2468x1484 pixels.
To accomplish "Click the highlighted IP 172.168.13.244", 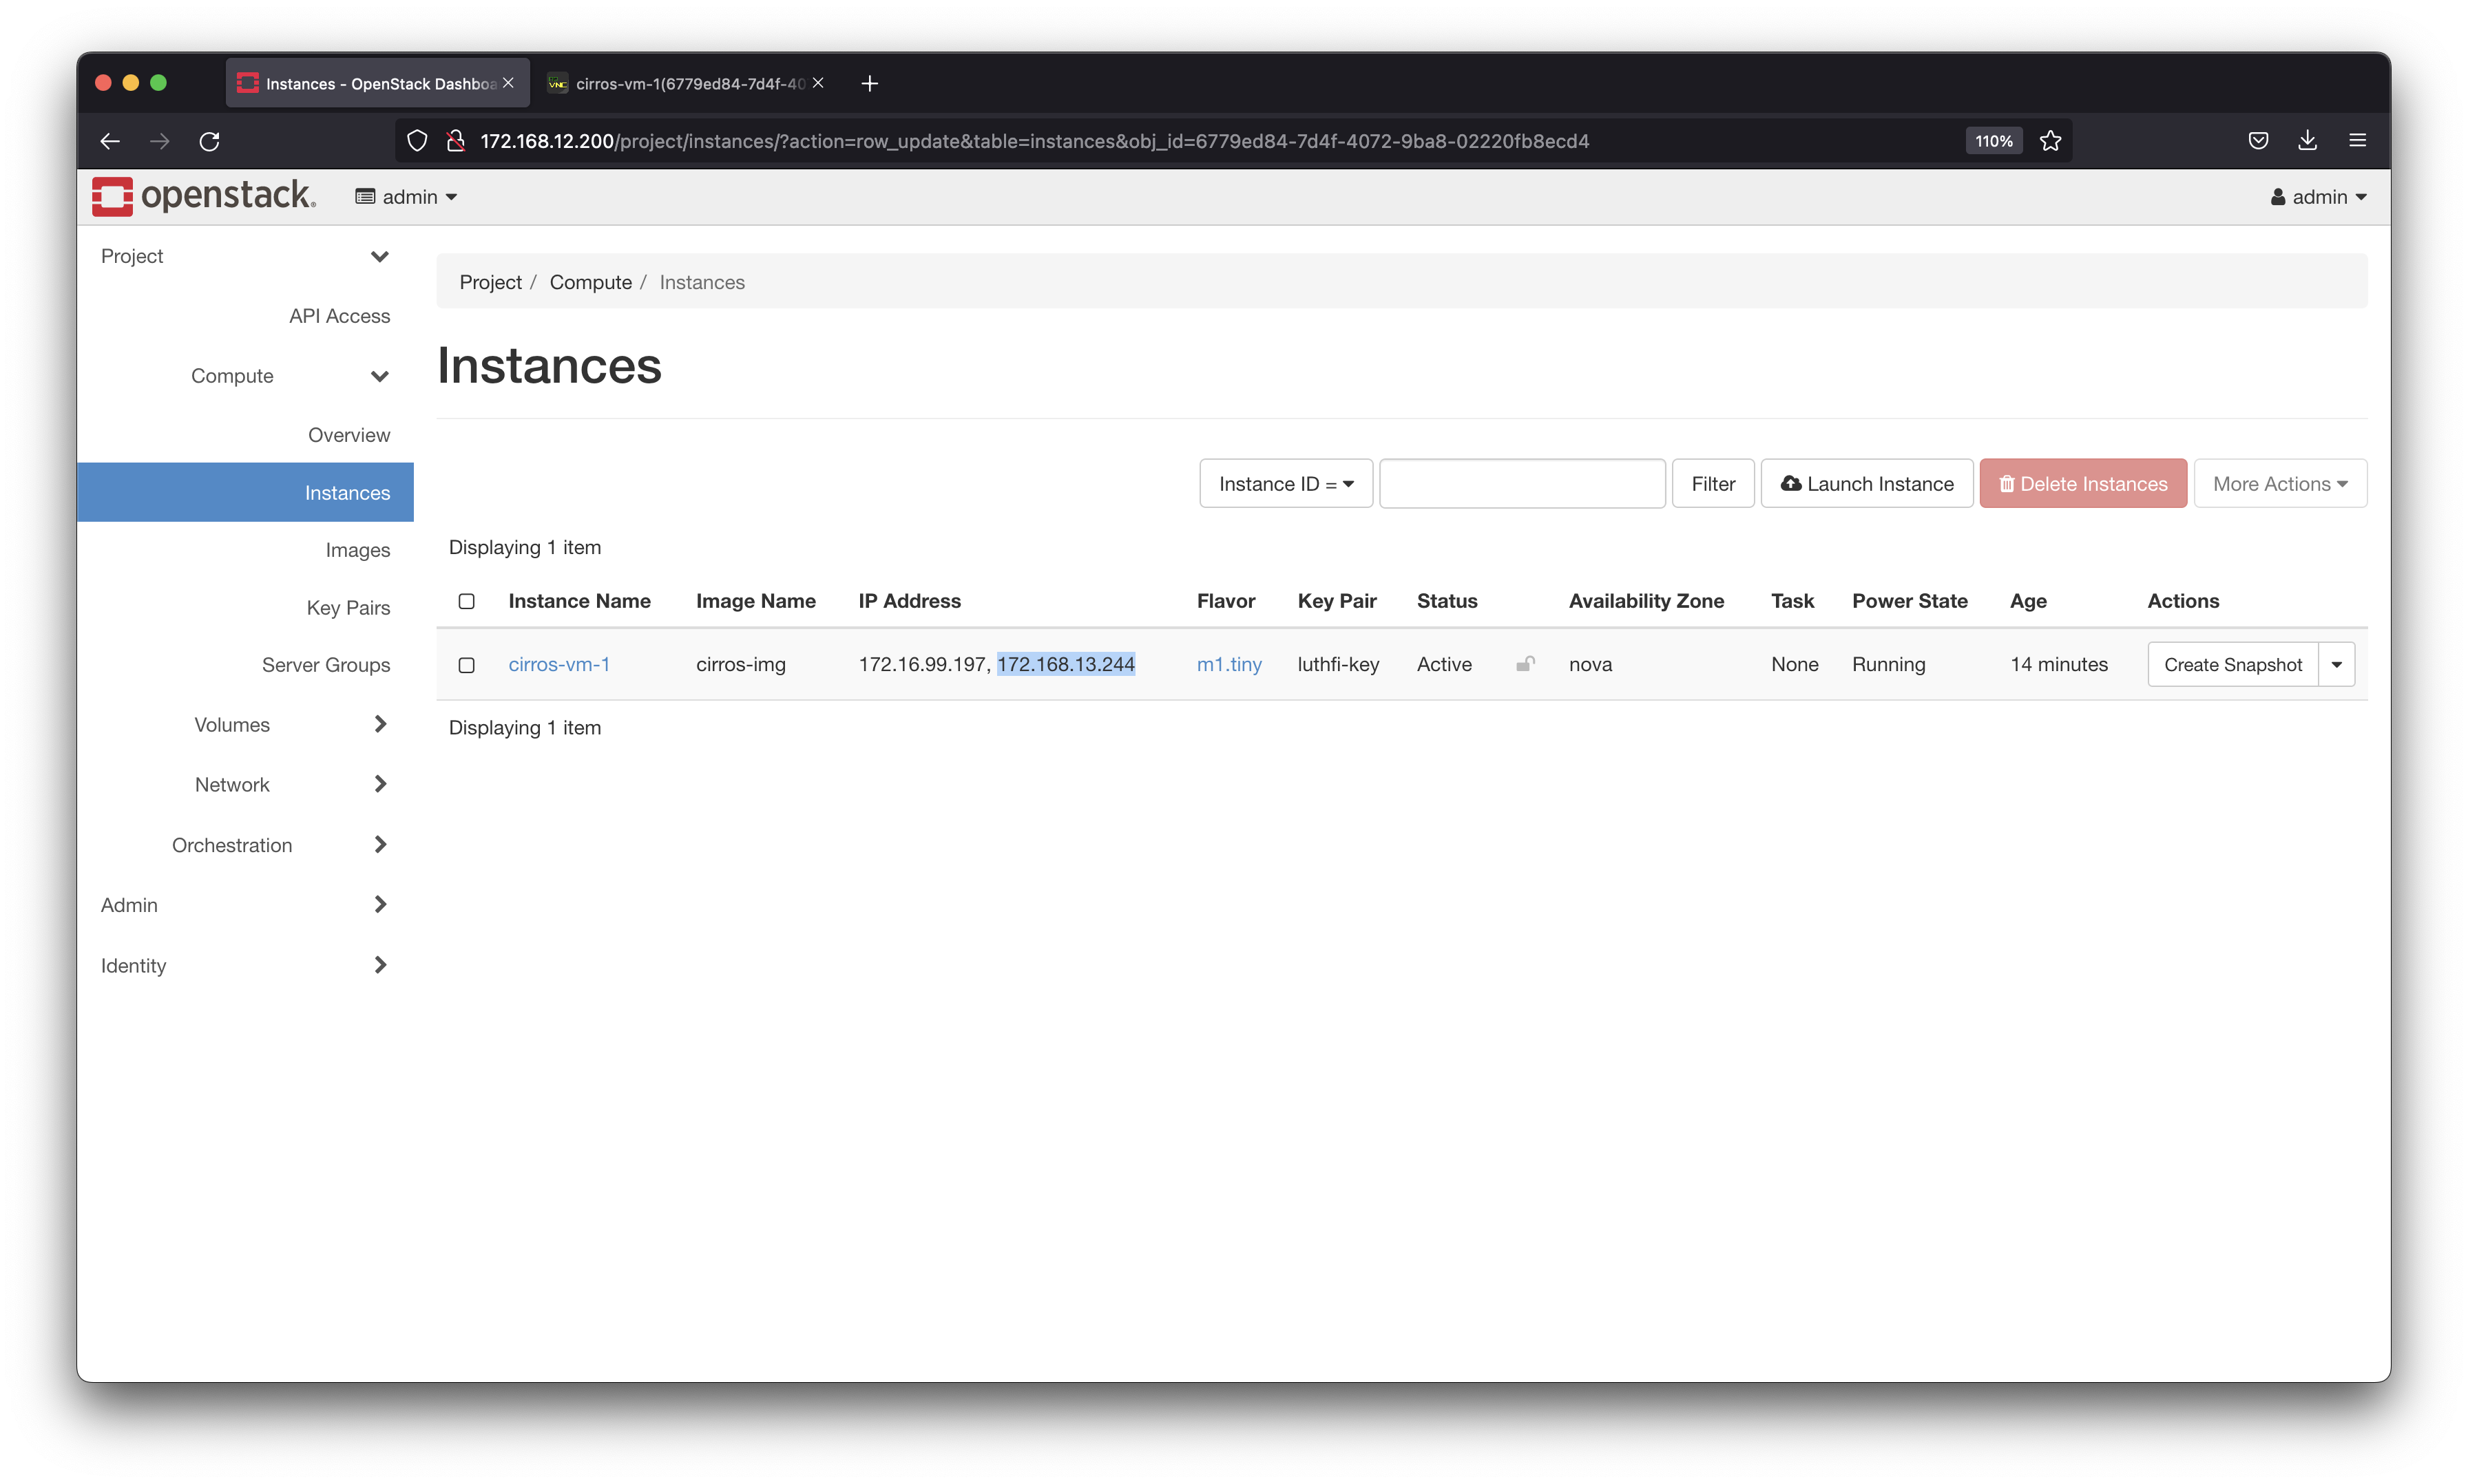I will 1065,664.
